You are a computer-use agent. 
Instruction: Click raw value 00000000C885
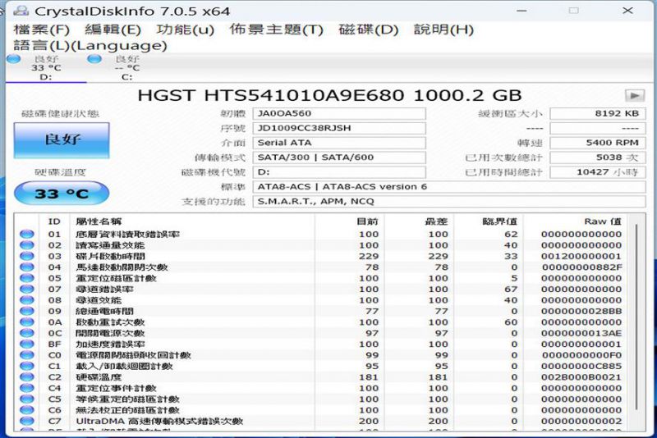coord(581,366)
